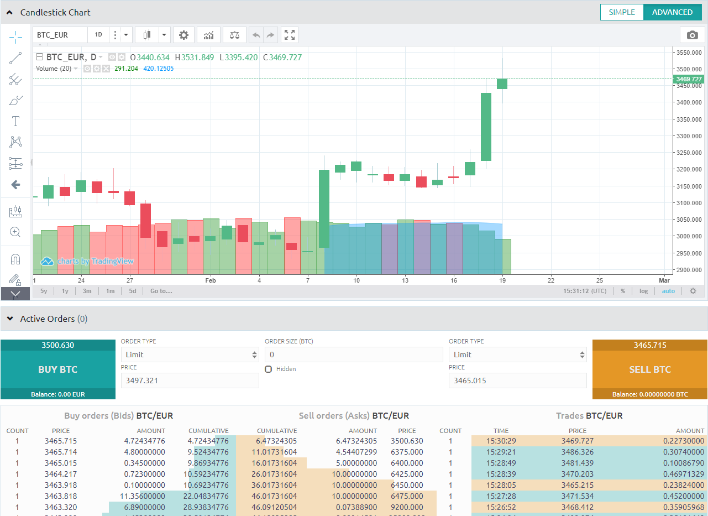
Task: Toggle magnet mode for drawings
Action: coord(15,259)
